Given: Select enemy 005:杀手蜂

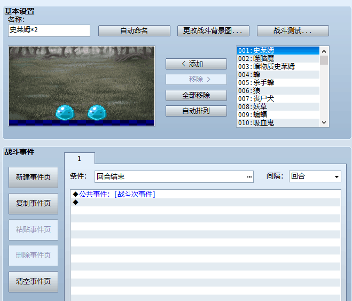Looking at the screenshot, I should (x=278, y=83).
